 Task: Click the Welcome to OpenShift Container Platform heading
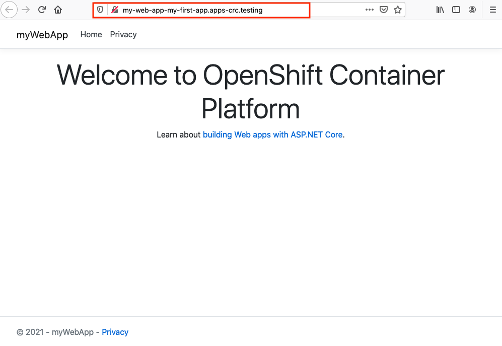click(x=251, y=91)
